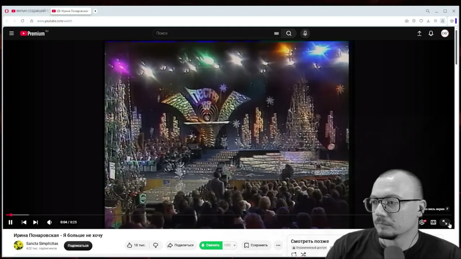This screenshot has height=259, width=461.
Task: Open the on-screen keyboard in search box
Action: click(276, 33)
